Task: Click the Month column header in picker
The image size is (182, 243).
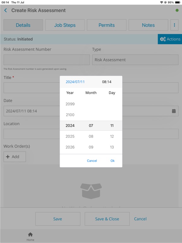Action: (91, 93)
